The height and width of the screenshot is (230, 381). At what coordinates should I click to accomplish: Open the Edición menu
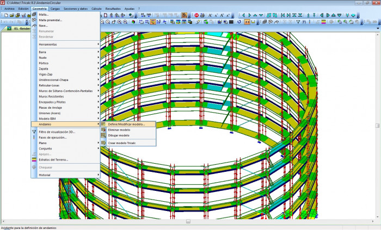point(23,9)
